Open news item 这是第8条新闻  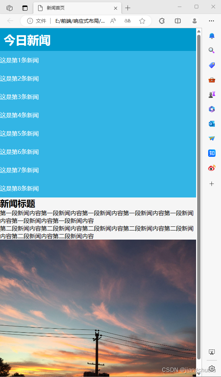(x=19, y=188)
